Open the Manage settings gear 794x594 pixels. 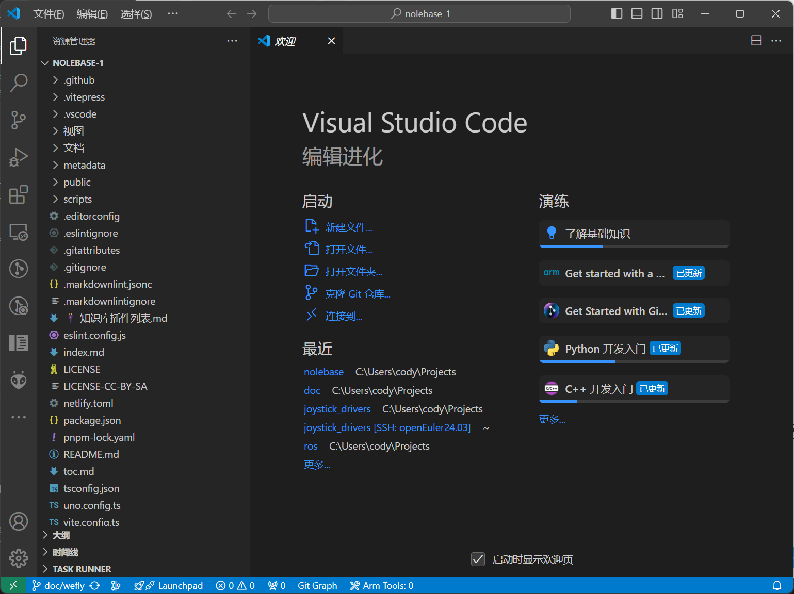click(x=19, y=558)
